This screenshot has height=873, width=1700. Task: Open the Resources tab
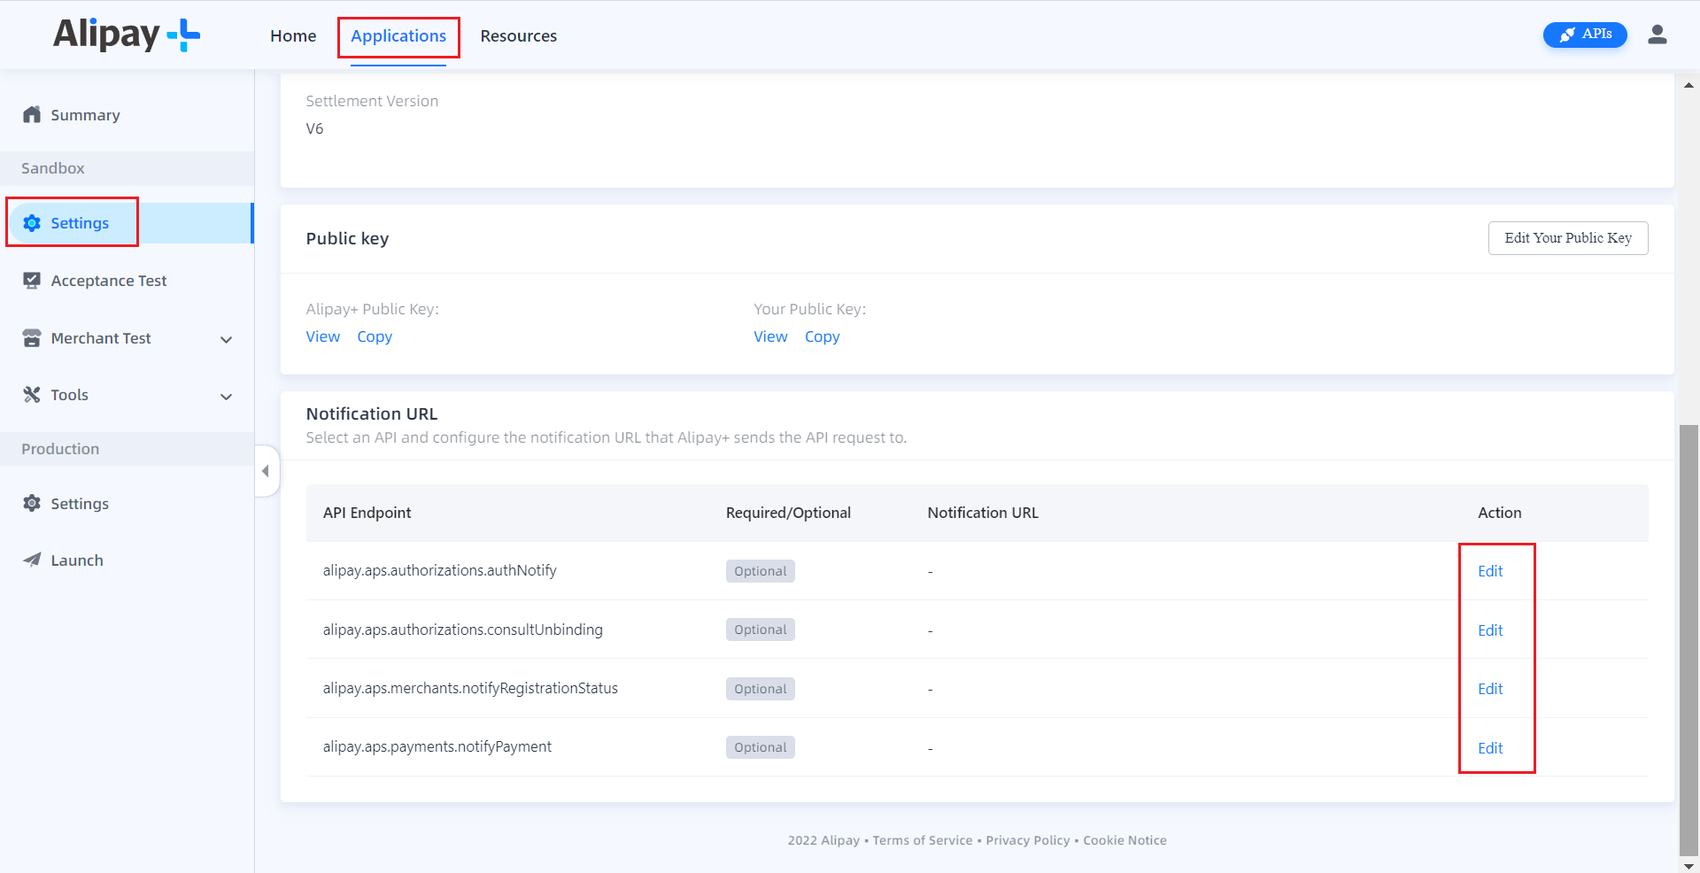point(518,35)
